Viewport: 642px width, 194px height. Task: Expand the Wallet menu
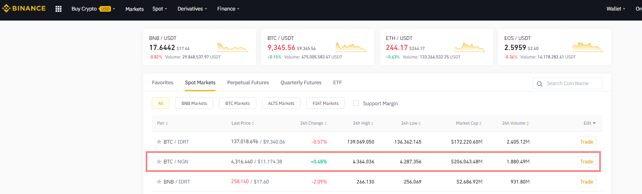coord(616,9)
